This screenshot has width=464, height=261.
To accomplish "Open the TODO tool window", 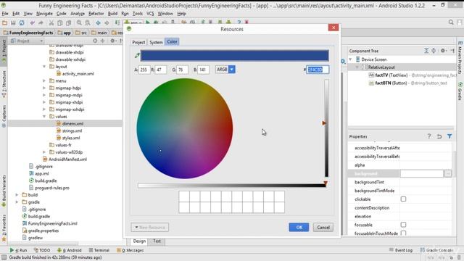I will point(42,250).
